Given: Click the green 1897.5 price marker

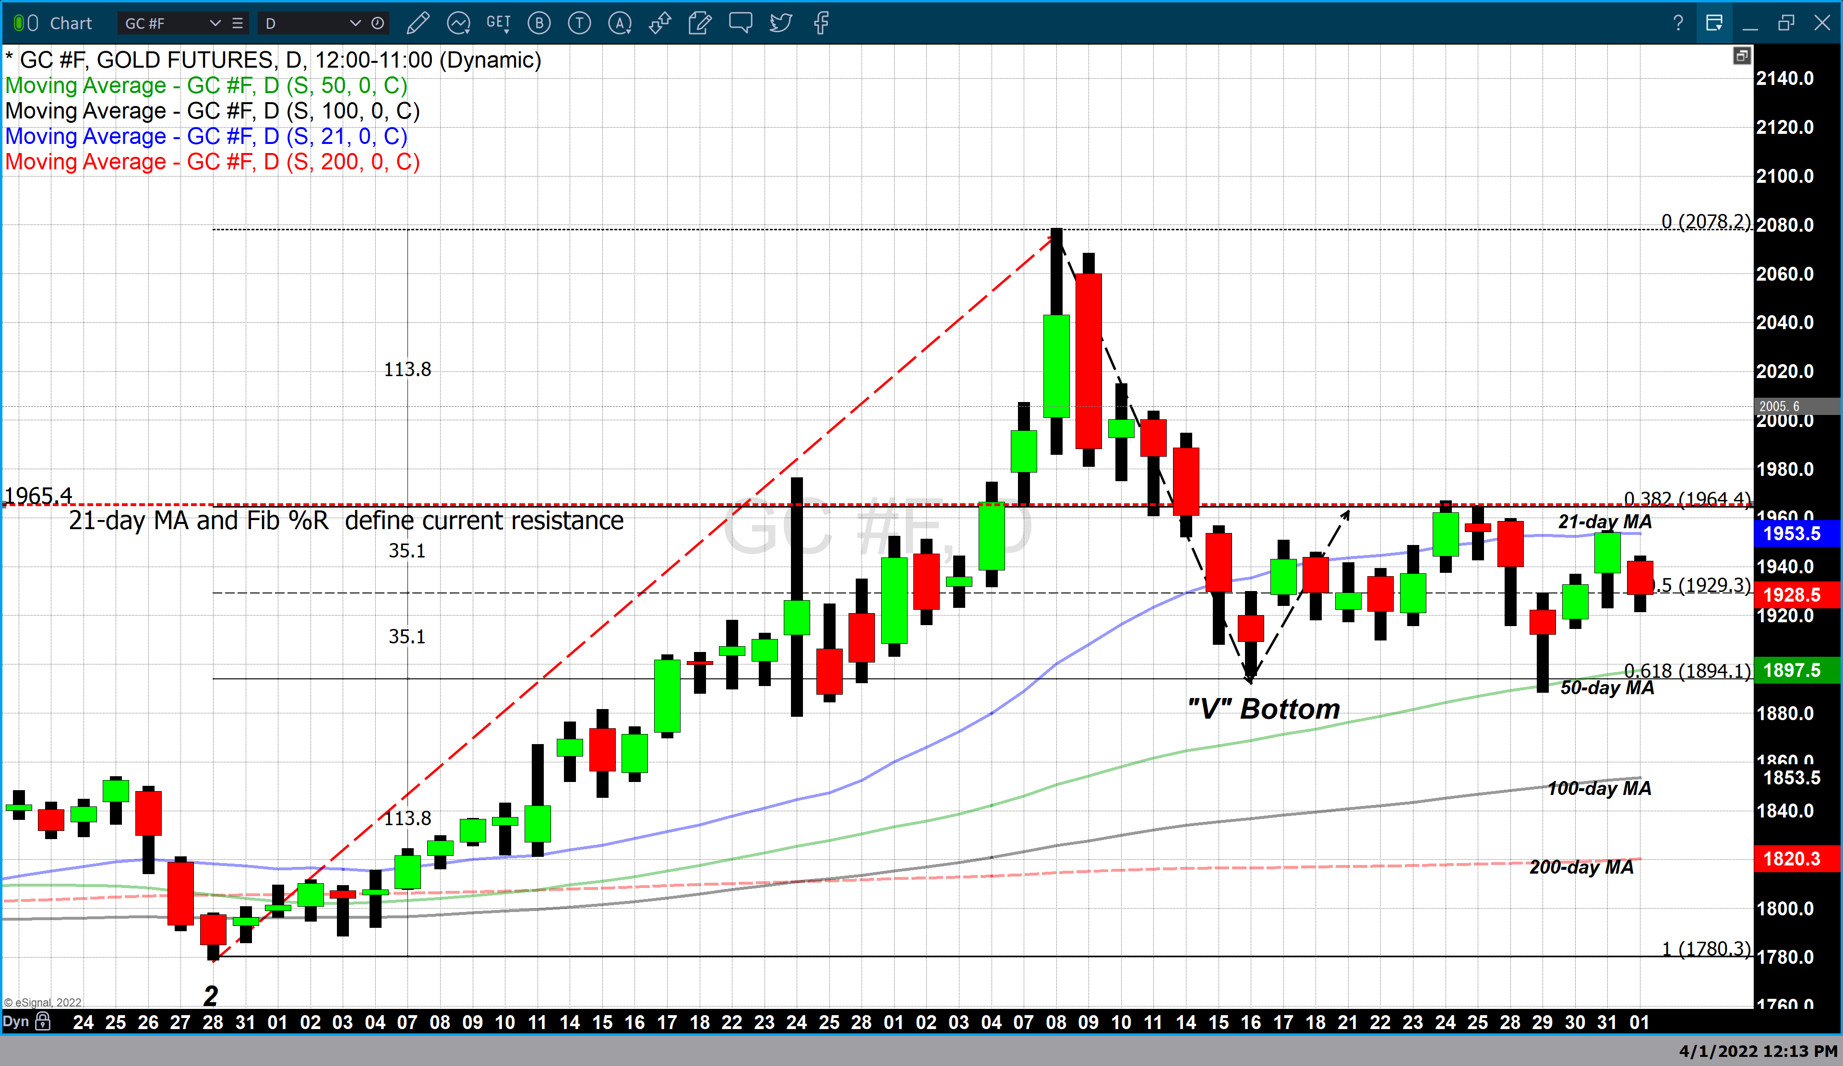Looking at the screenshot, I should (x=1796, y=670).
